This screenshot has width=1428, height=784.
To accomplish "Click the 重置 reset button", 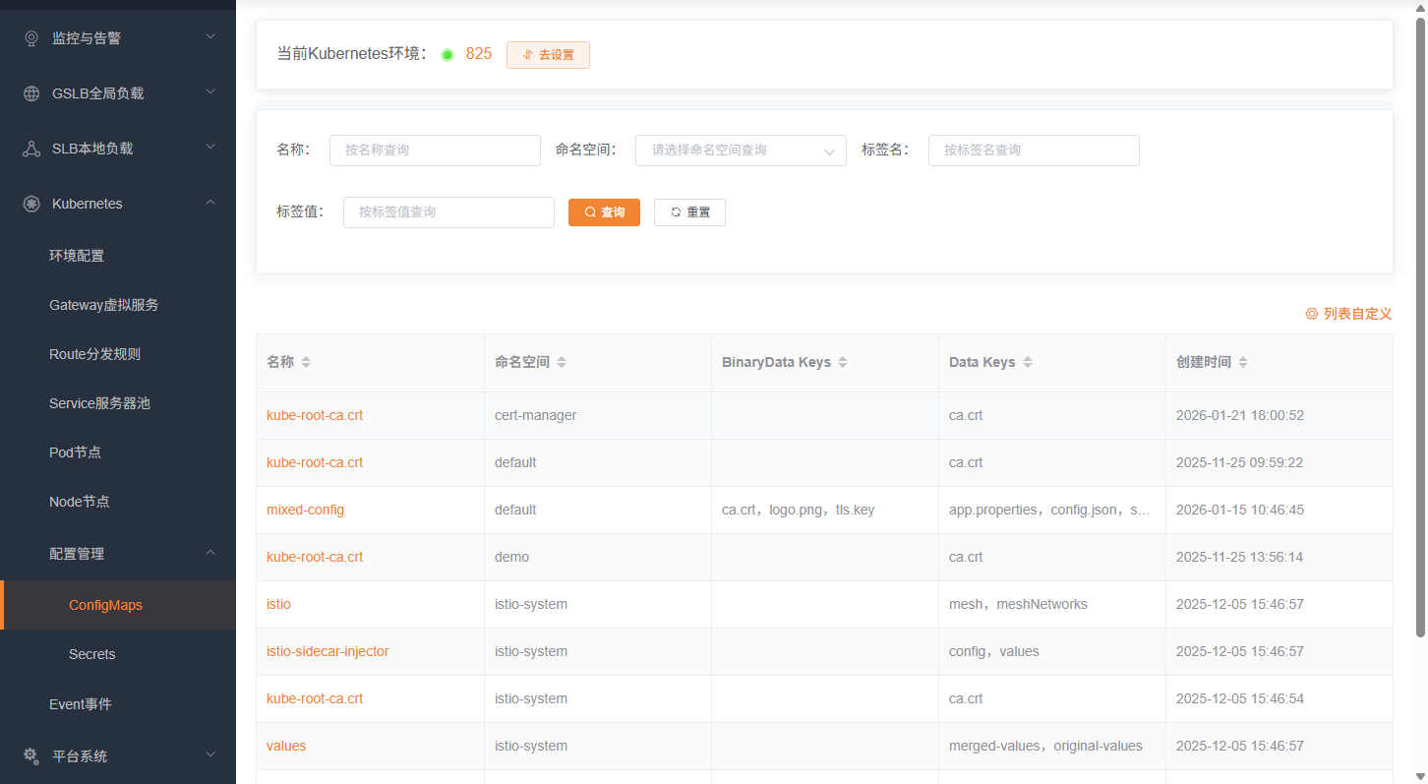I will pos(689,212).
